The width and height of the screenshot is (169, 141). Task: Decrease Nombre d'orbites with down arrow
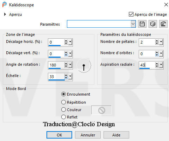[157, 55]
